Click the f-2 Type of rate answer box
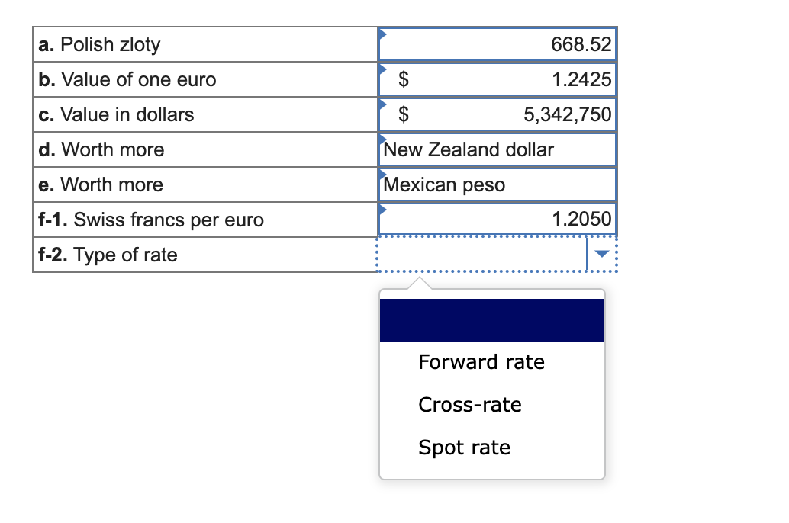 (481, 254)
